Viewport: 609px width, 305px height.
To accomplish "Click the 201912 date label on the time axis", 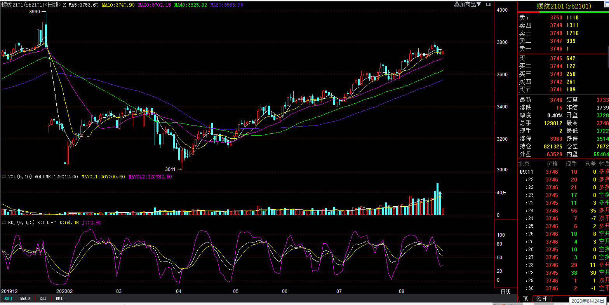I will 9,291.
